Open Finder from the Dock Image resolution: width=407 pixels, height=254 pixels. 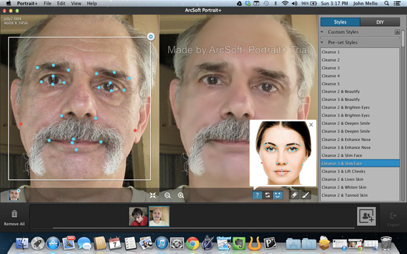point(22,243)
